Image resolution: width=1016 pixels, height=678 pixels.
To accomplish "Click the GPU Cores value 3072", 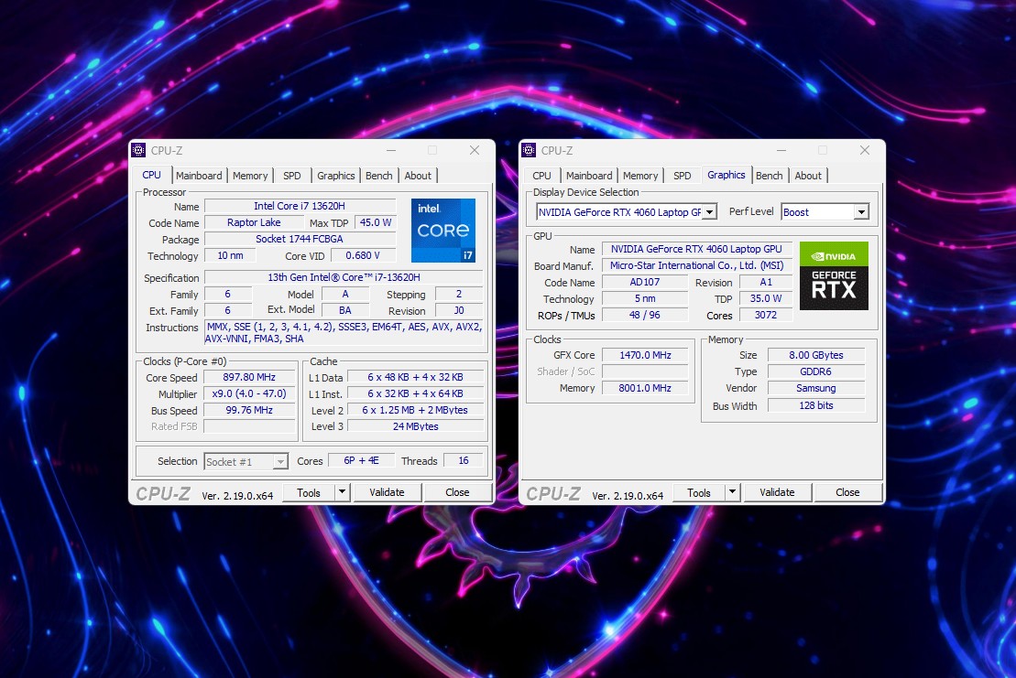I will (766, 315).
